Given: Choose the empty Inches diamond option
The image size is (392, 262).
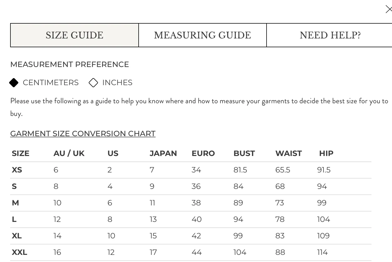Looking at the screenshot, I should [93, 83].
